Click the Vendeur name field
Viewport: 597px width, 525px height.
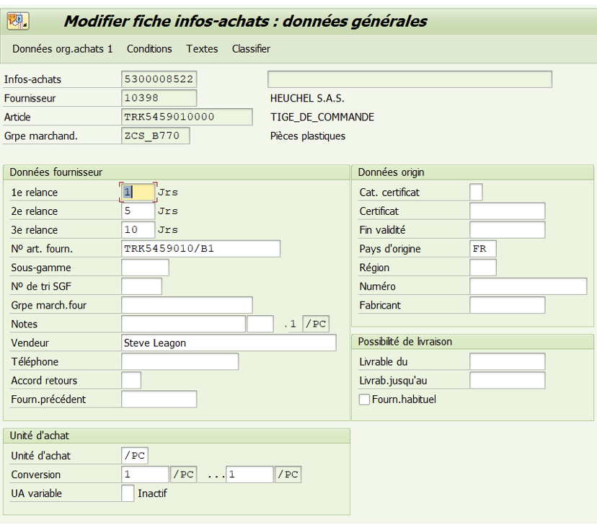[229, 343]
